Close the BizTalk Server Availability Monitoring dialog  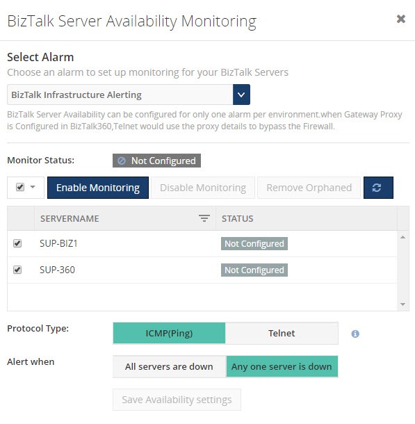pyautogui.click(x=400, y=19)
